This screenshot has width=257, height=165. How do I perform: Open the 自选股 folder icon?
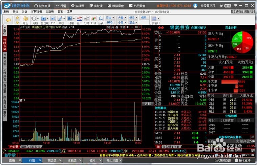tap(43, 19)
